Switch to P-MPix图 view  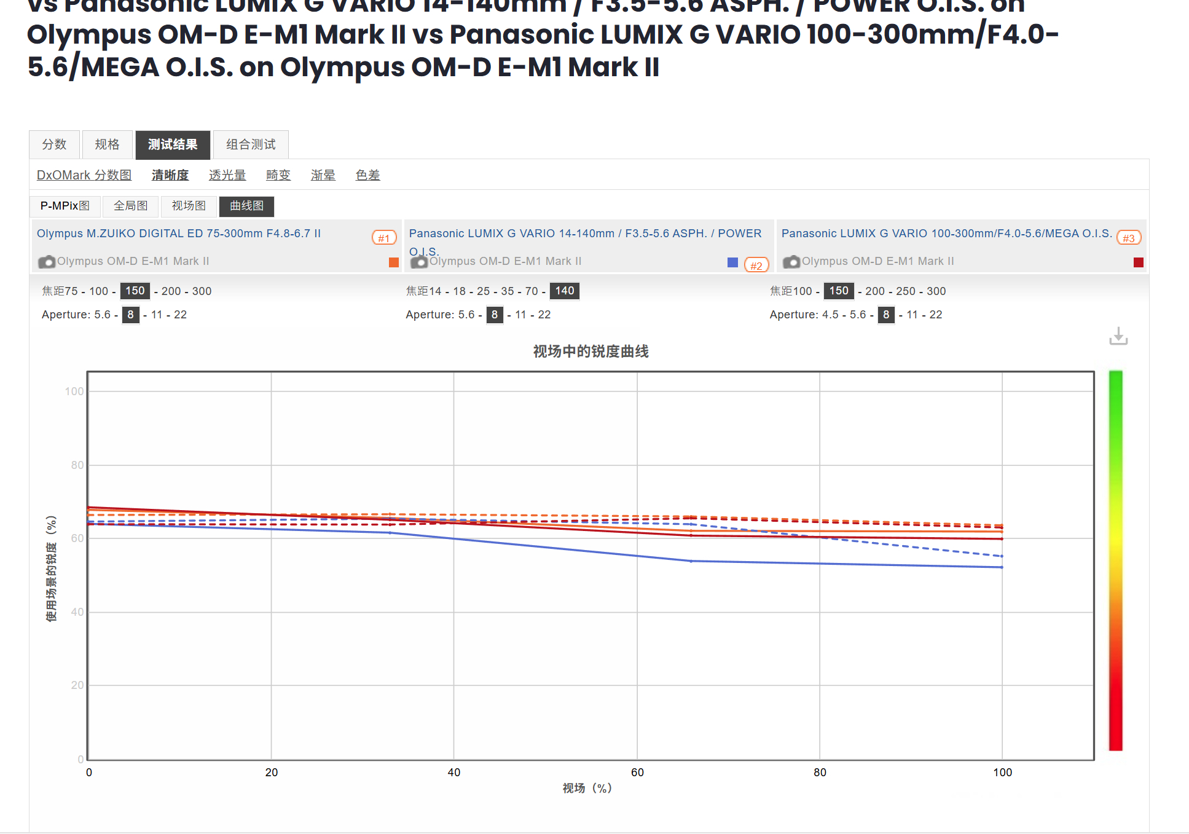(65, 206)
